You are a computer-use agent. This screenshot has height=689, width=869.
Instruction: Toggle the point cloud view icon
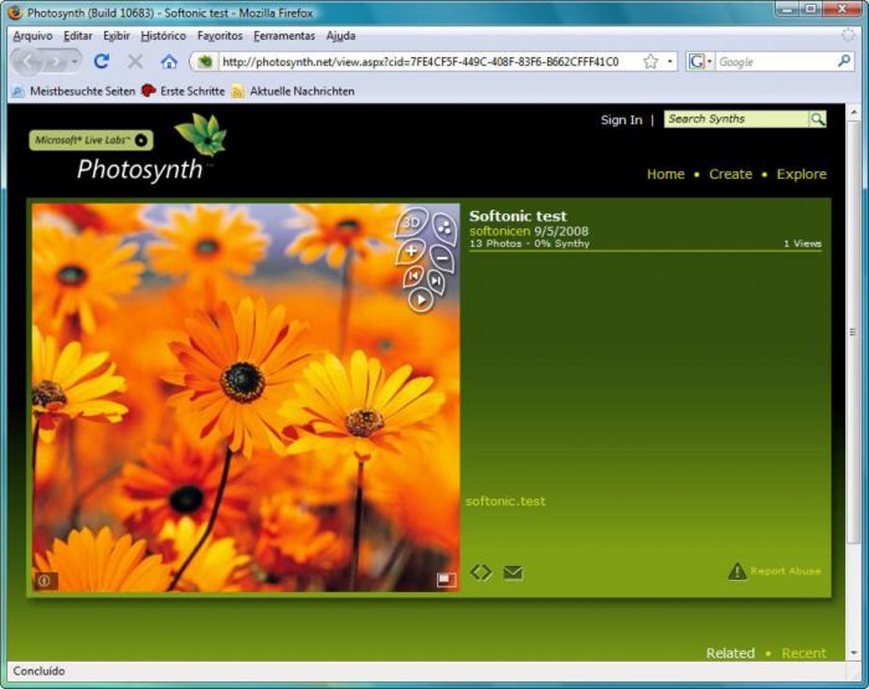(444, 227)
